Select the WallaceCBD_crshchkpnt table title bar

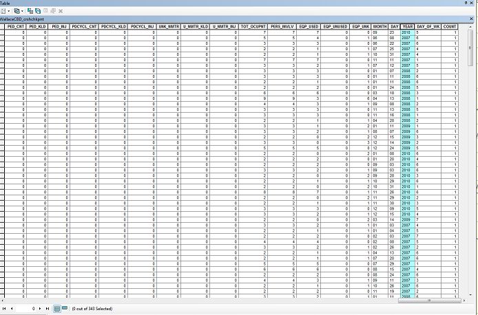(237, 19)
